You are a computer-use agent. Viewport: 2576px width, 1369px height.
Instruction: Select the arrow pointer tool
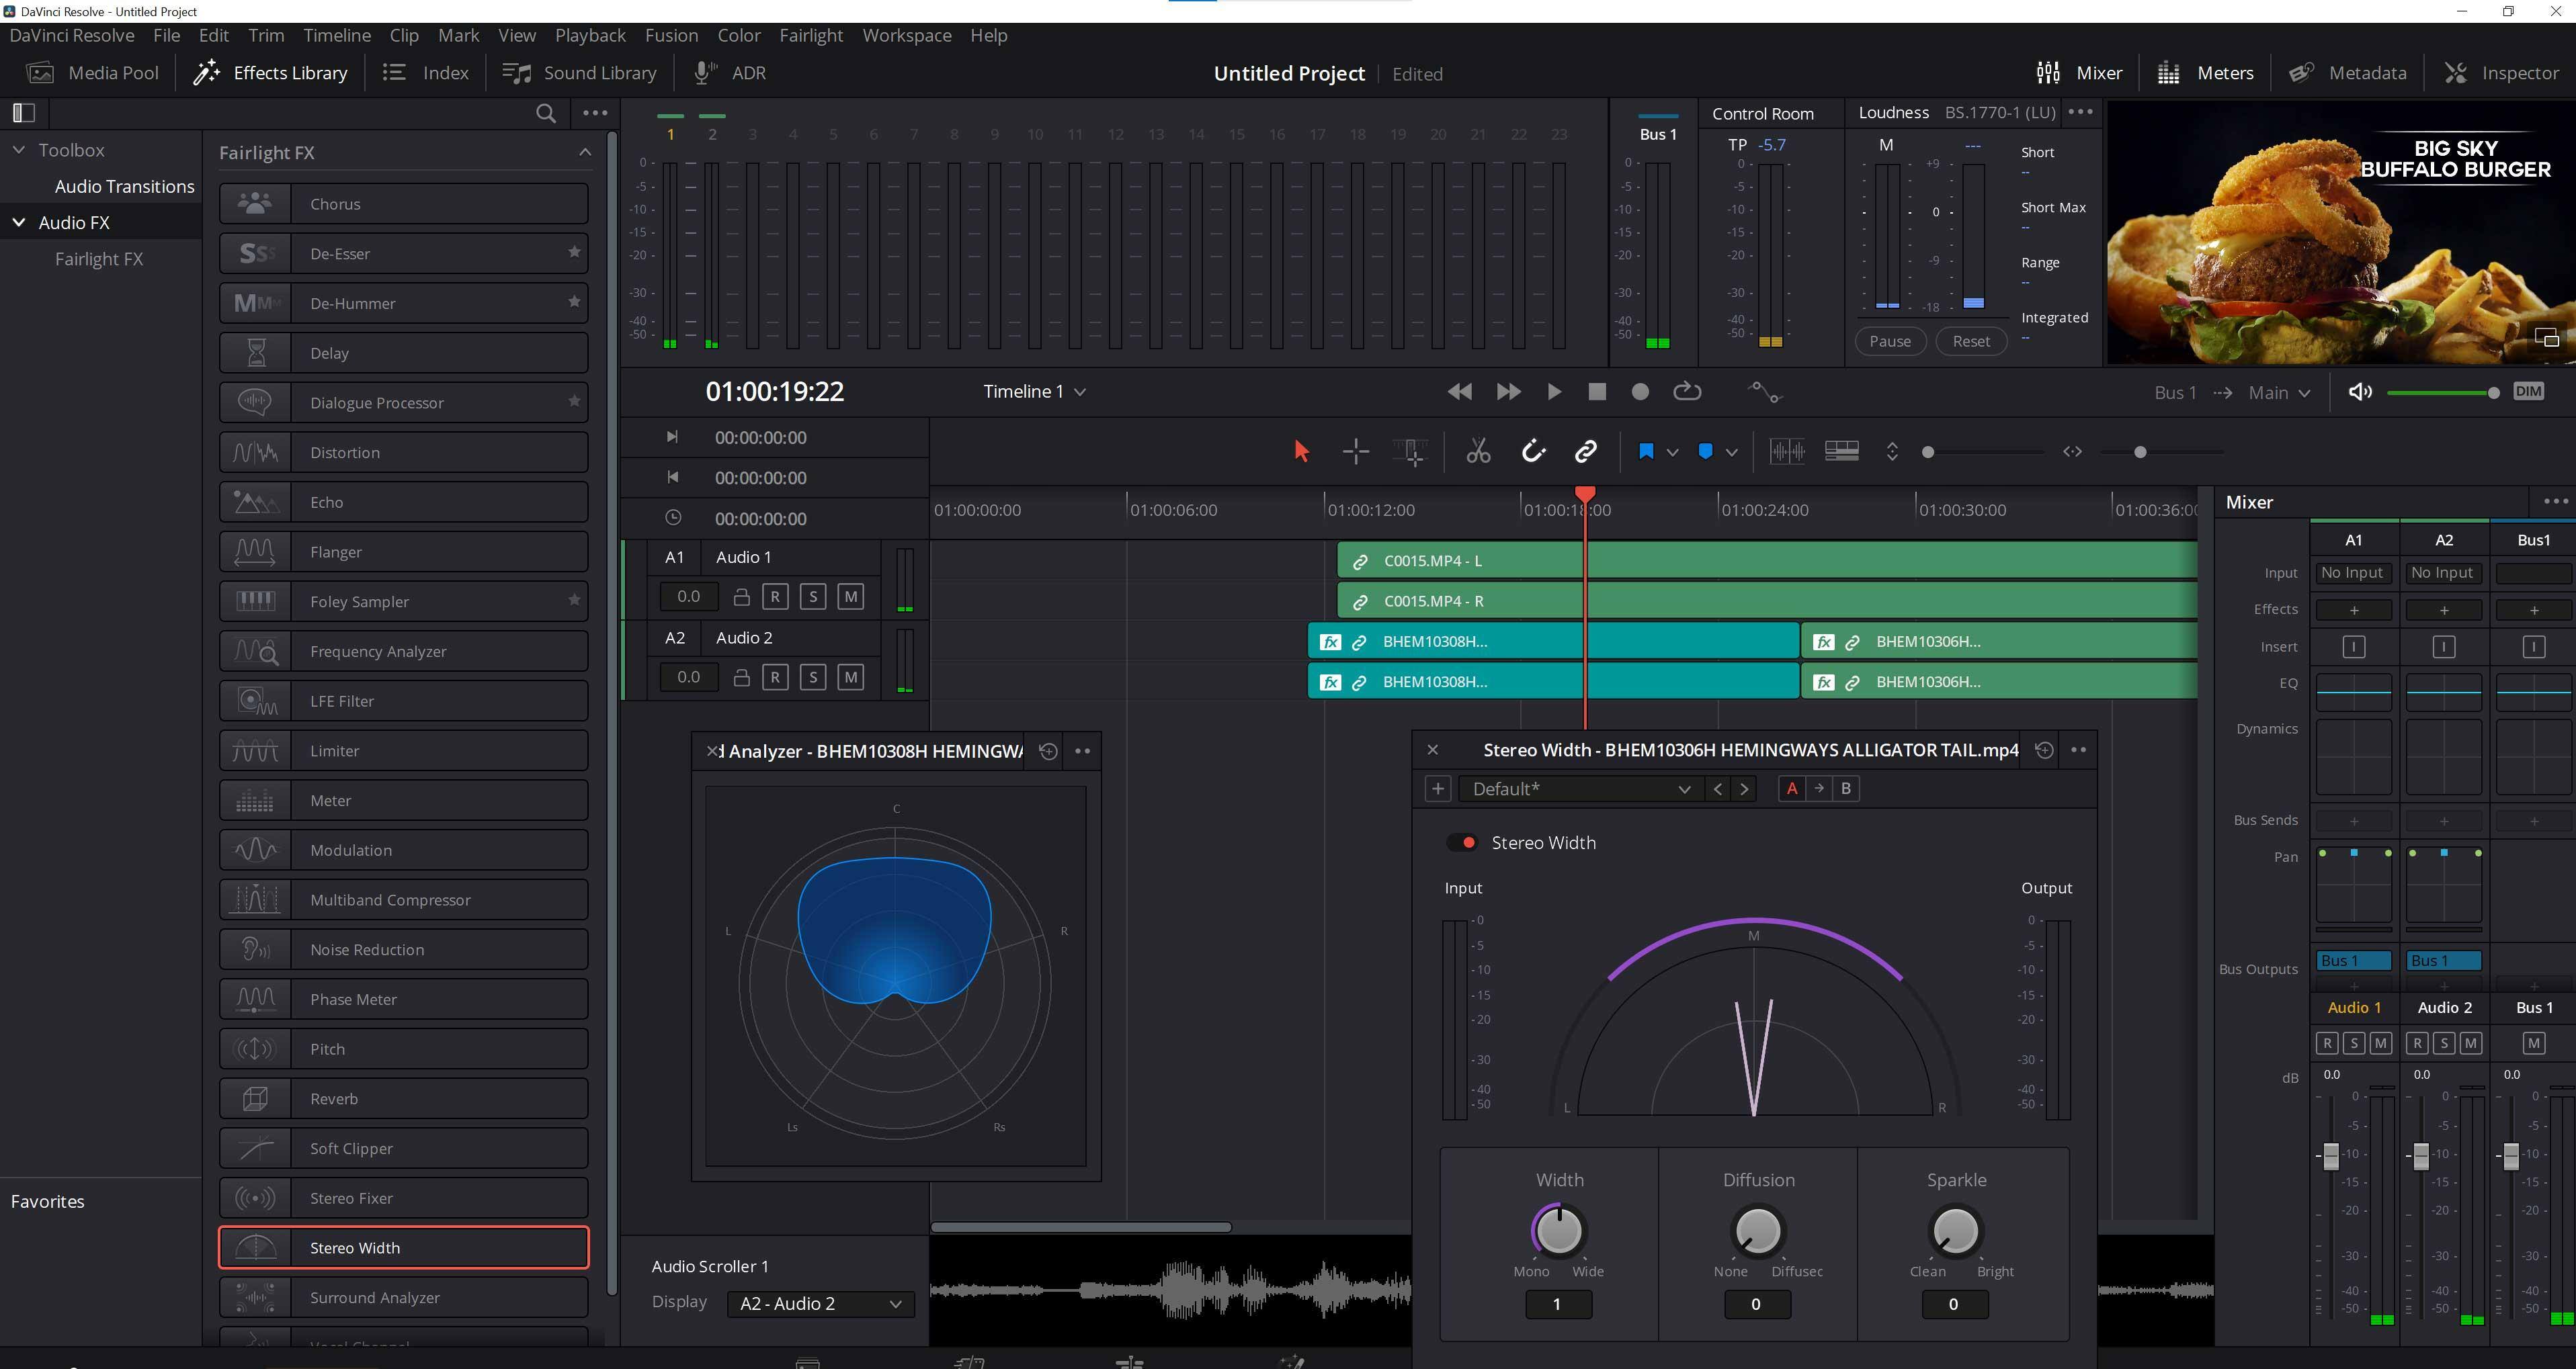[1301, 451]
